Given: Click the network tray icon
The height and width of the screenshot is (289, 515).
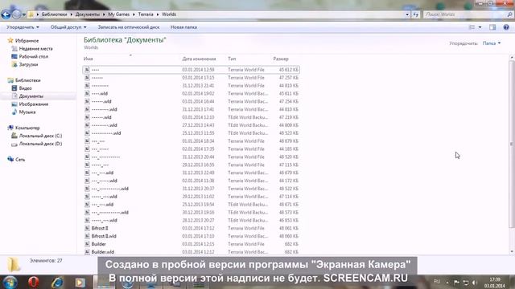Looking at the screenshot, I should tap(465, 282).
